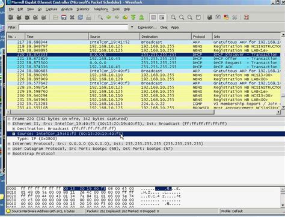Clear the display filter
Viewport: 285px width, 217px height.
coord(164,28)
